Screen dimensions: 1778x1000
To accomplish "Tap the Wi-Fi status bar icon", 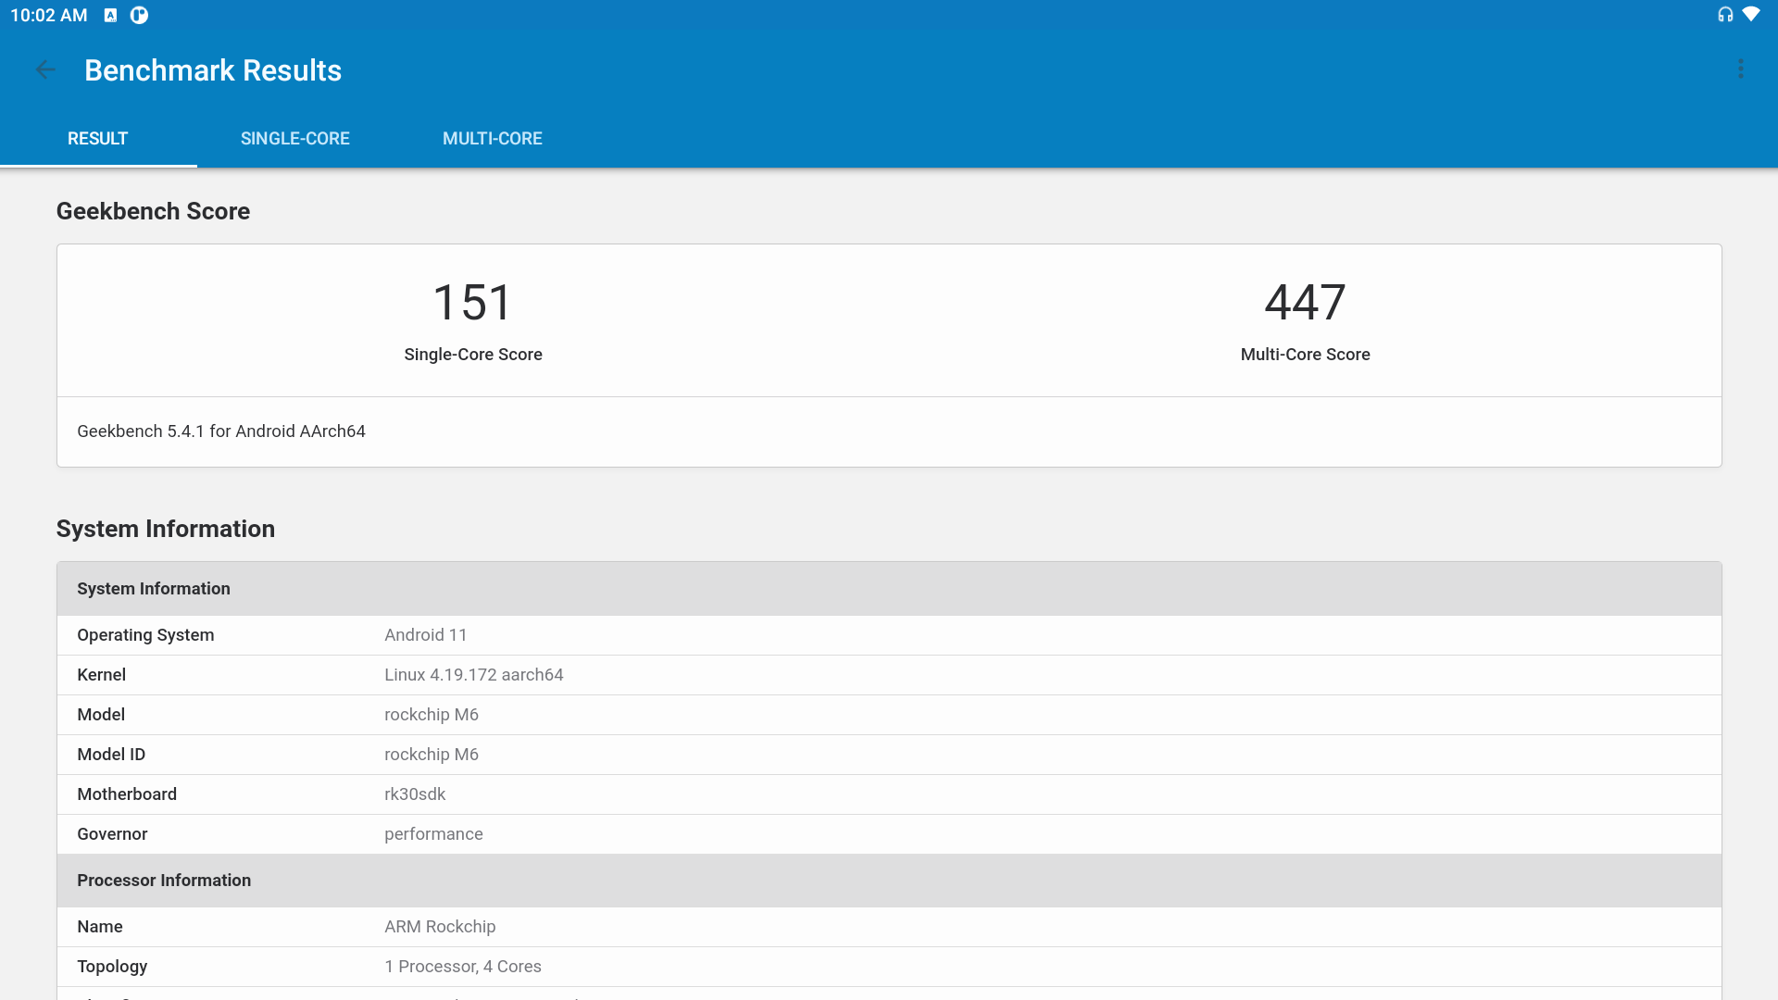I will point(1751,15).
